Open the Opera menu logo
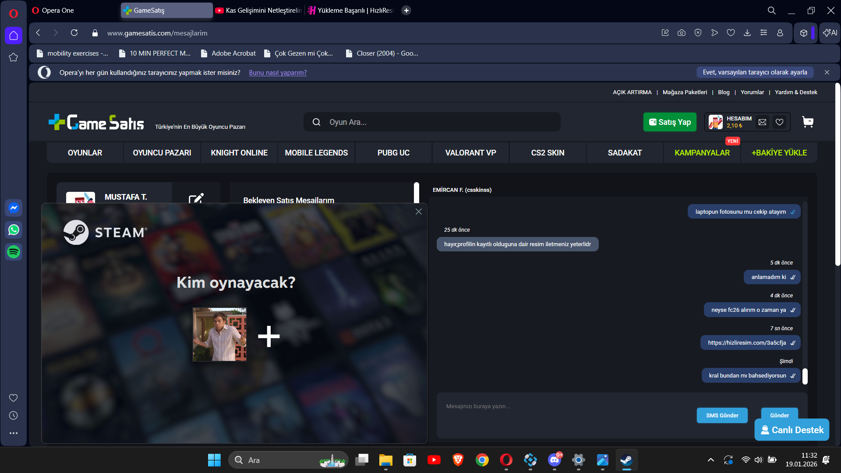The width and height of the screenshot is (841, 473). coord(14,13)
